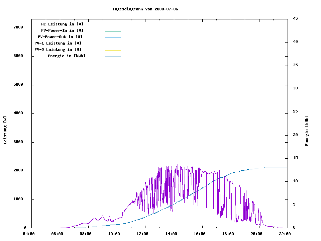The height and width of the screenshot is (241, 321).
Task: Select 'AC Leistung in [W]' legend label
Action: click(x=62, y=24)
